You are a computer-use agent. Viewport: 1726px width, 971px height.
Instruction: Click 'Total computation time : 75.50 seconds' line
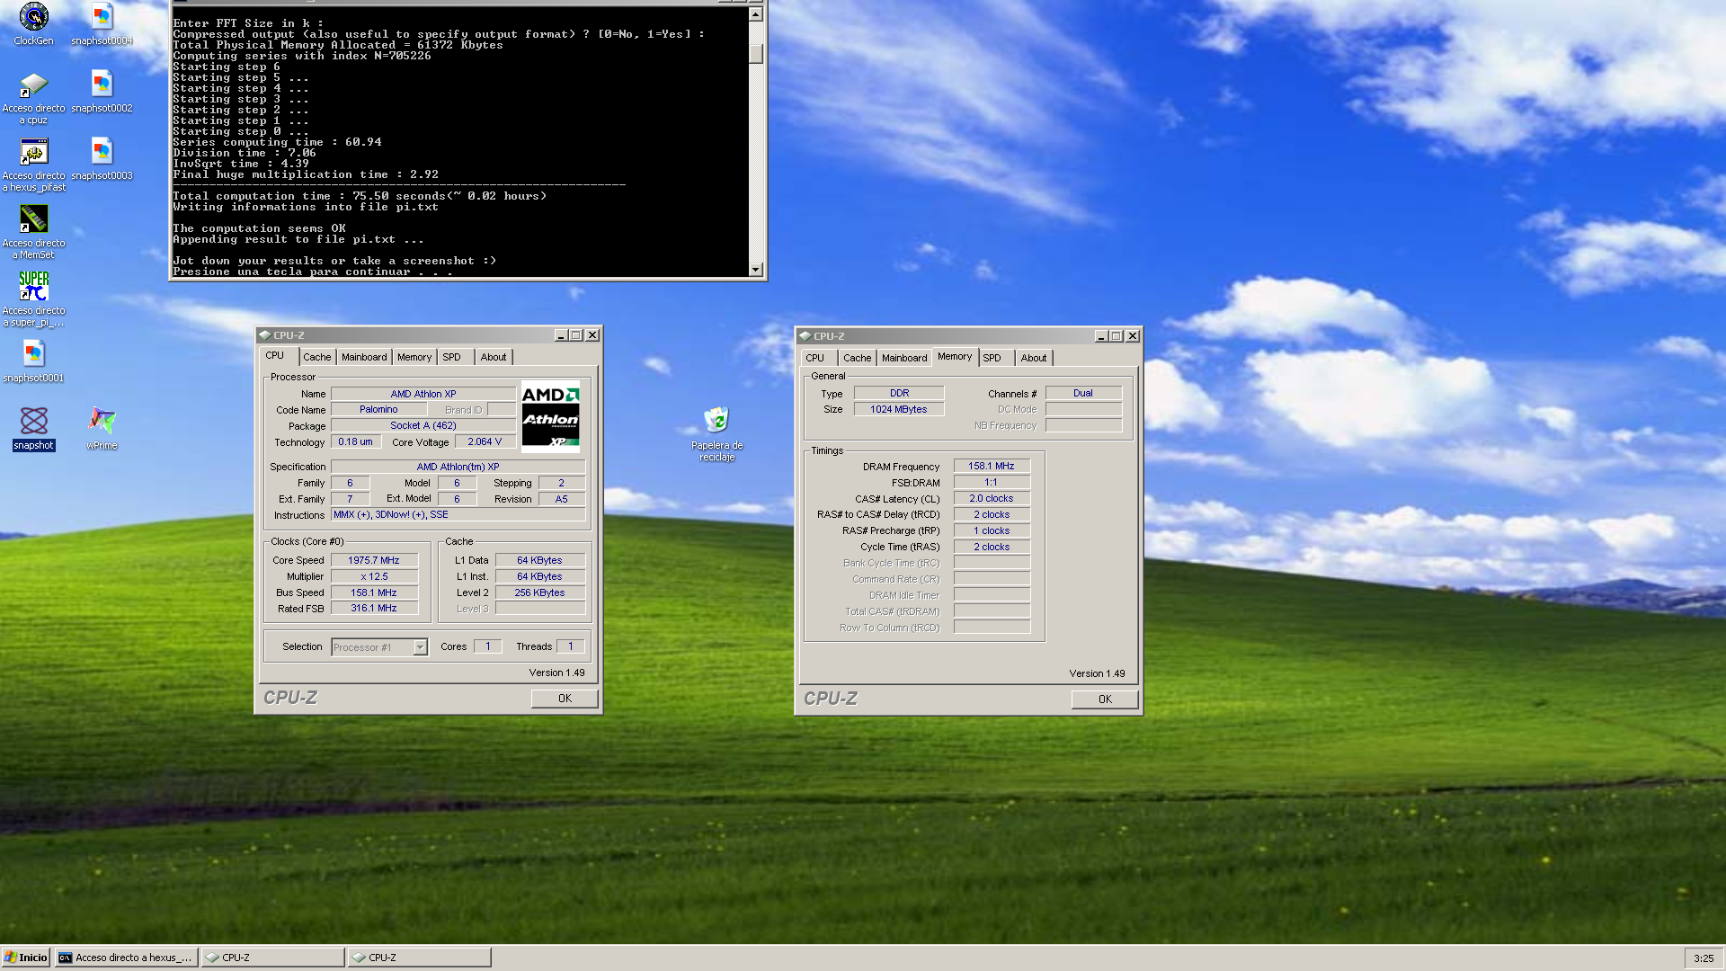360,196
